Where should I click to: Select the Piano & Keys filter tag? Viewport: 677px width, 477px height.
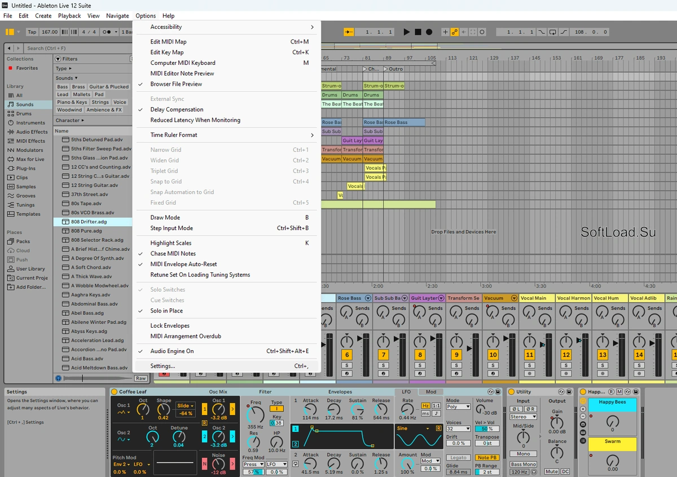[72, 102]
